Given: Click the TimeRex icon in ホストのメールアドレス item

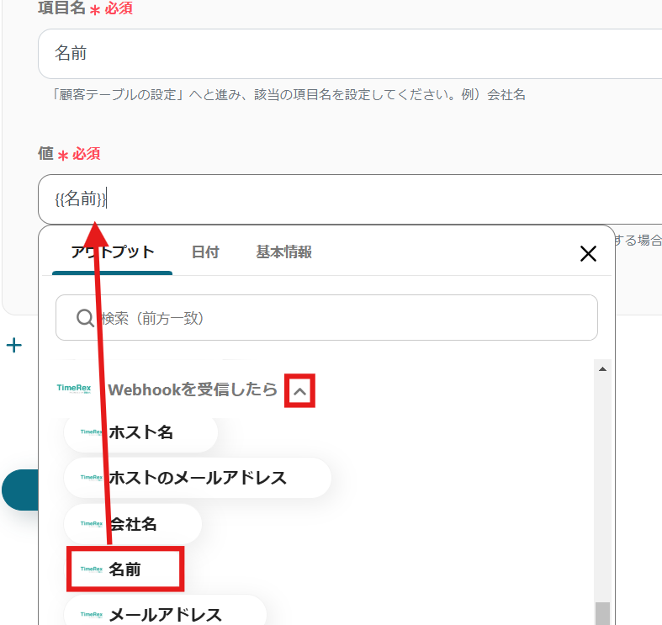Looking at the screenshot, I should click(x=91, y=477).
